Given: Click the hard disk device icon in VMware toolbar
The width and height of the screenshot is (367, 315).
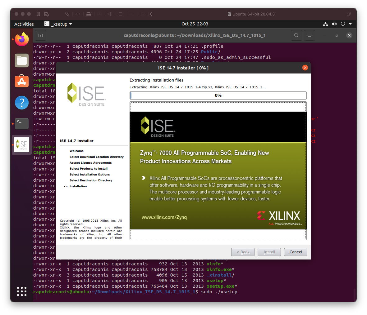Looking at the screenshot, I should click(x=89, y=14).
